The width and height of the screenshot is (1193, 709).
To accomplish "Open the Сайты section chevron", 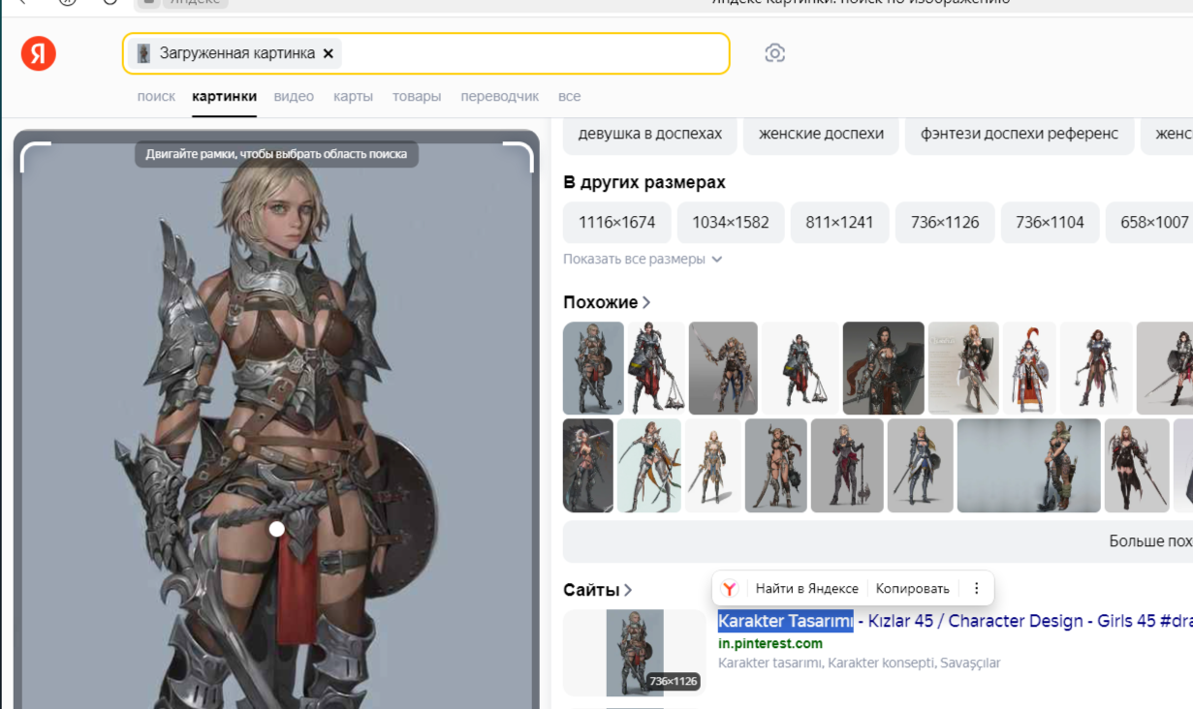I will pyautogui.click(x=628, y=590).
